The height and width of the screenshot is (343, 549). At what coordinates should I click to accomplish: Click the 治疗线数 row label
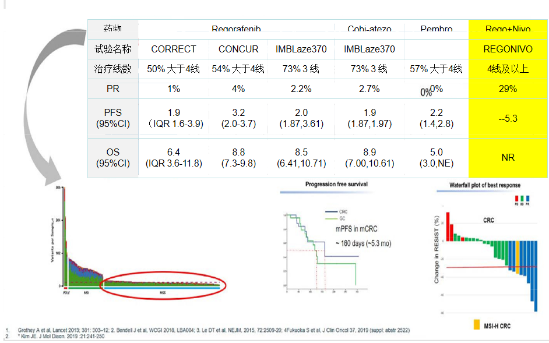[112, 69]
